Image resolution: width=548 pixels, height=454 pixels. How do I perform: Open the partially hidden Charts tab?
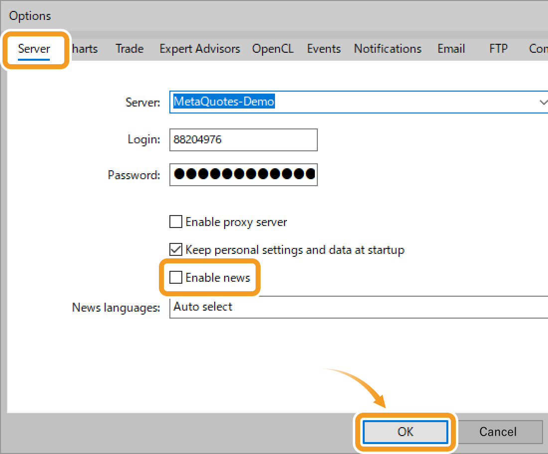85,49
